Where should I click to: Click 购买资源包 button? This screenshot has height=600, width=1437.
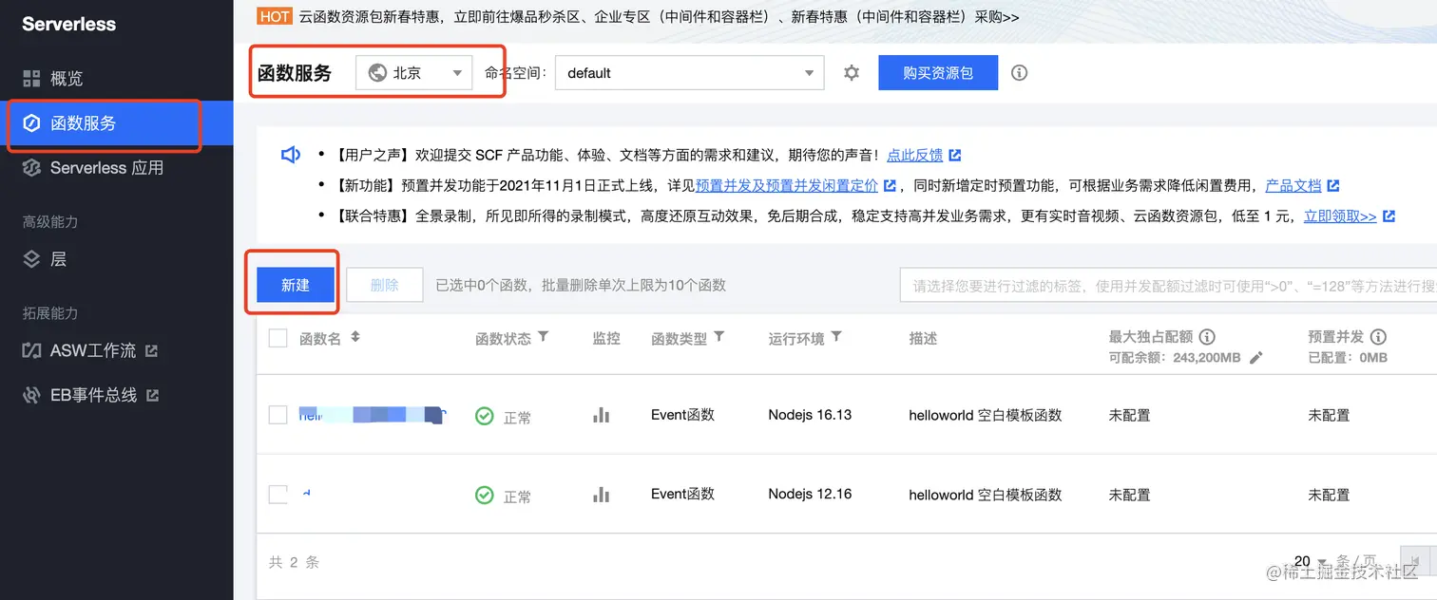click(x=938, y=73)
